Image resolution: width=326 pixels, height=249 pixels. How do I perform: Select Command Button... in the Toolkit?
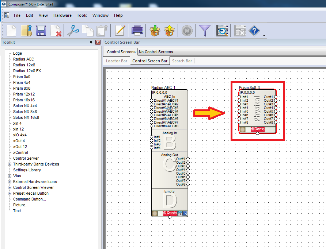point(30,199)
